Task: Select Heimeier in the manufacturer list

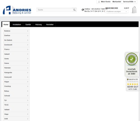Action: click(16, 68)
